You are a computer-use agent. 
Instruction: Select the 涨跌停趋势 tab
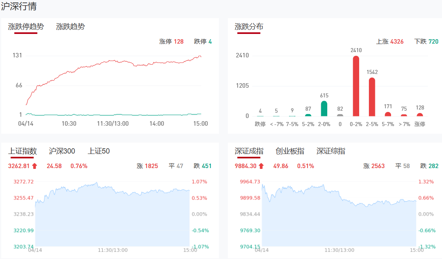click(x=26, y=27)
